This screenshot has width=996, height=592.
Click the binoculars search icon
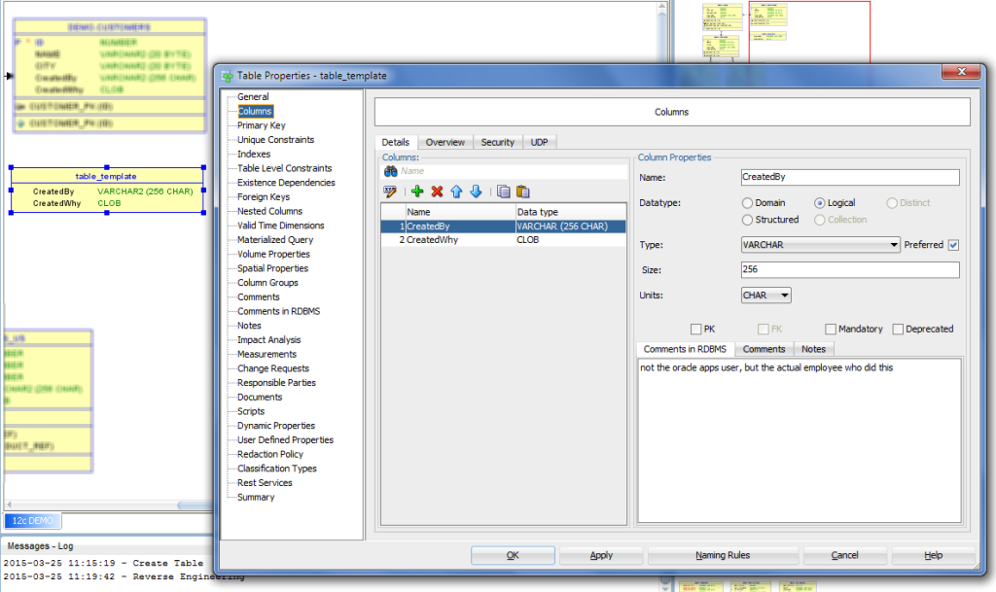pyautogui.click(x=390, y=171)
